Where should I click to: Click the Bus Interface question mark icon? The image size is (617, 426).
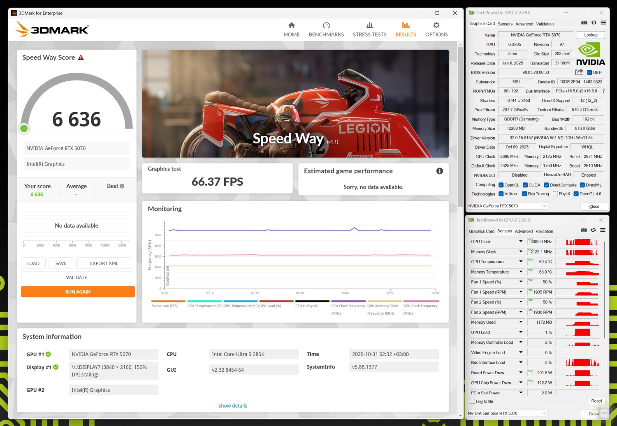coord(603,91)
